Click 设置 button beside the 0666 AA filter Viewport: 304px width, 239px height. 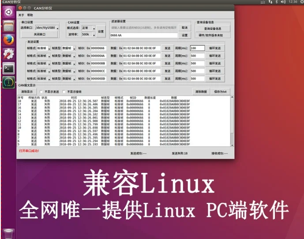[x=184, y=35]
